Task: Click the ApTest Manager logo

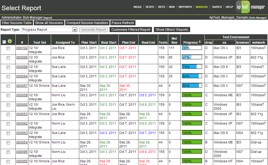Action: pos(251,7)
